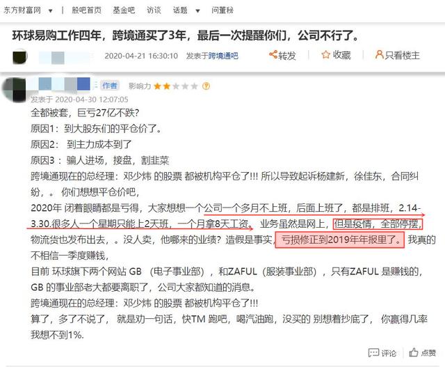Click the 收藏 star icon
The image size is (445, 367).
pyautogui.click(x=325, y=54)
